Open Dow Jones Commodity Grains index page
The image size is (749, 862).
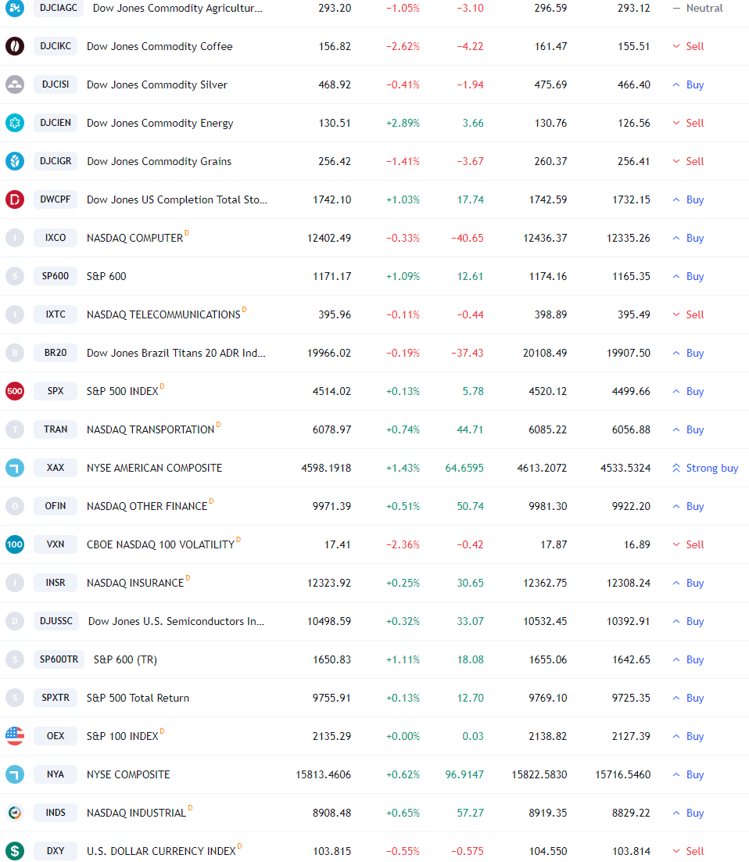tap(159, 162)
